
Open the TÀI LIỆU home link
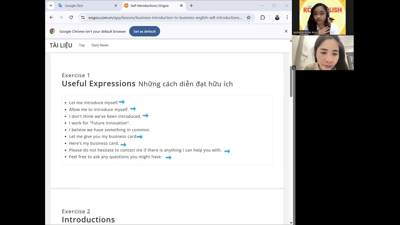61,45
